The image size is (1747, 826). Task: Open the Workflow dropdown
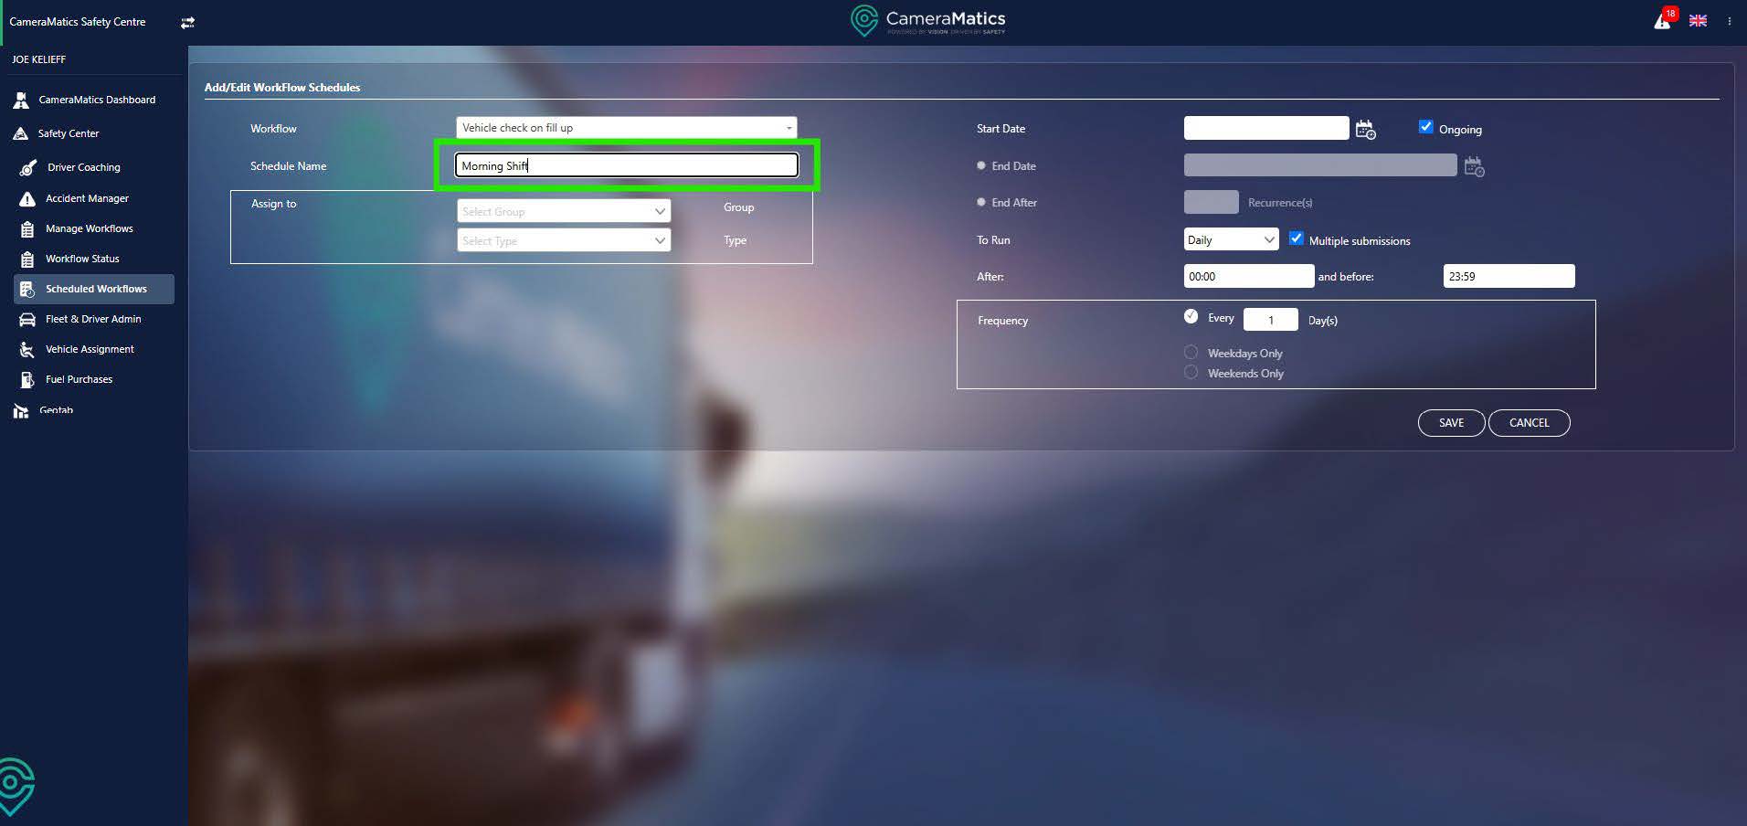click(x=626, y=128)
